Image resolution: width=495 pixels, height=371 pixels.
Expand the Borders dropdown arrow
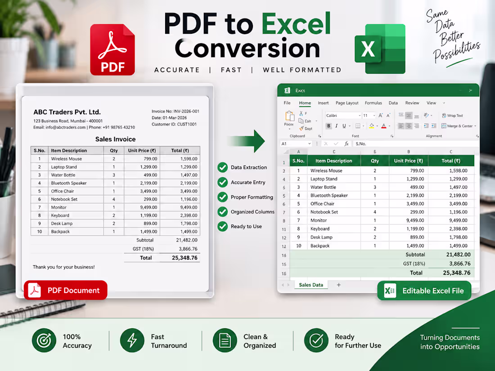363,126
